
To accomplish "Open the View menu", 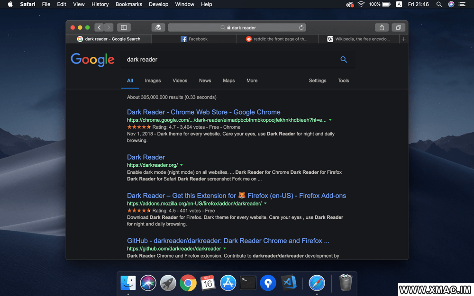I will click(x=79, y=4).
